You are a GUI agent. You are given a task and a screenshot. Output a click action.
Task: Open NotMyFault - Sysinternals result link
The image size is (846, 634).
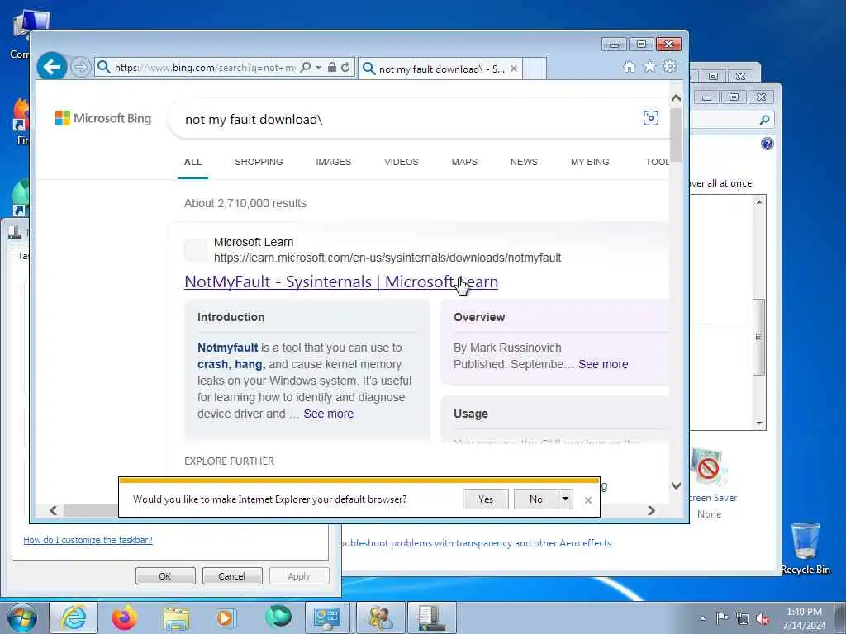pyautogui.click(x=341, y=282)
